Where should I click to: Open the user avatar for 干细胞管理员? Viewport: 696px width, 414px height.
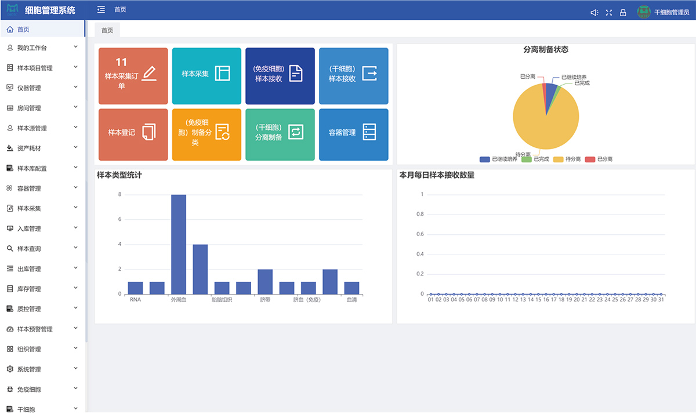[643, 12]
